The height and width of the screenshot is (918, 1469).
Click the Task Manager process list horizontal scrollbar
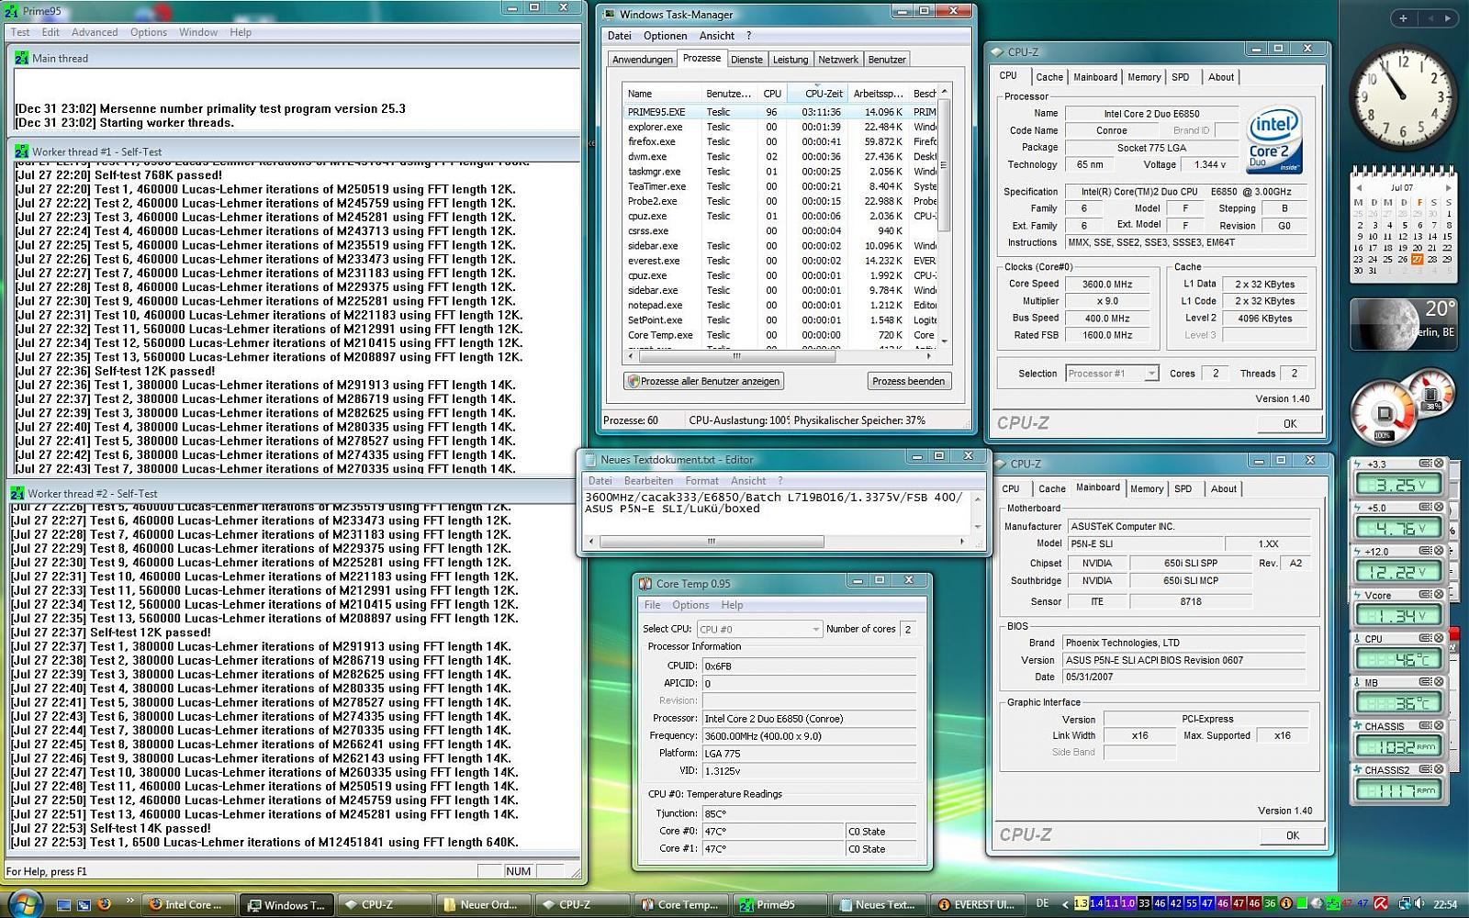[780, 356]
